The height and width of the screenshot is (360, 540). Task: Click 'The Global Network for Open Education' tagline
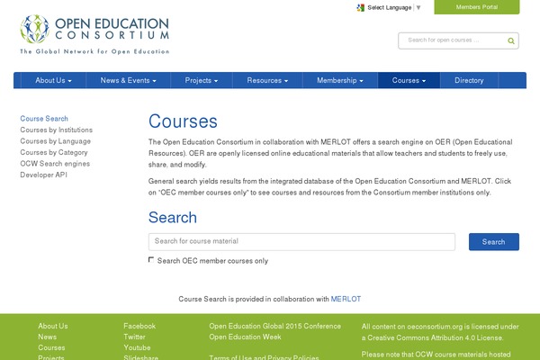coord(94,51)
